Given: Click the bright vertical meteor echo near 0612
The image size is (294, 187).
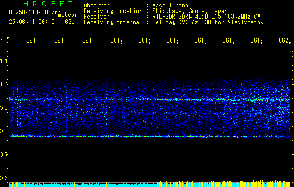Looking at the screenshot, I should click(x=66, y=106).
